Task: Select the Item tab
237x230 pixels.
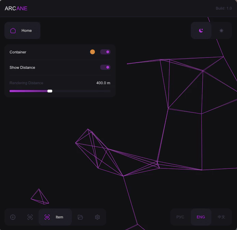Action: 55,217
